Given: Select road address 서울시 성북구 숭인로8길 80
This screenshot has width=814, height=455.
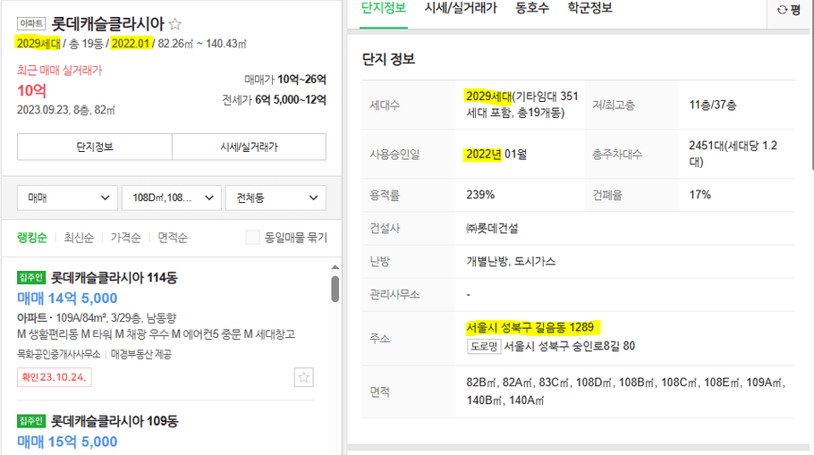Looking at the screenshot, I should 570,346.
